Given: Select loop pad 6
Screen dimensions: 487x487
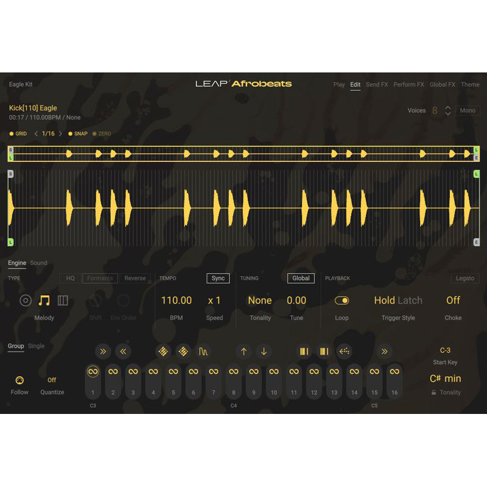Looking at the screenshot, I should coord(193,381).
